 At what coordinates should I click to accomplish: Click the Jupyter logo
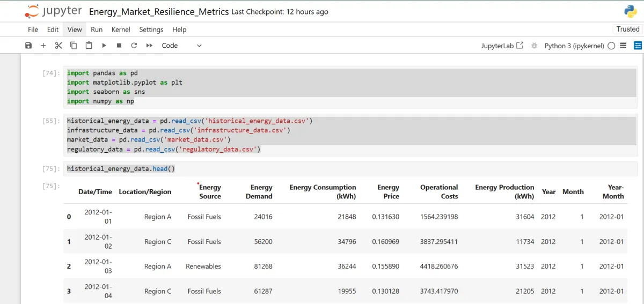coord(53,11)
